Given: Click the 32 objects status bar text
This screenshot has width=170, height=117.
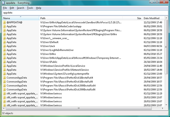Looking at the screenshot, I should point(8,113).
